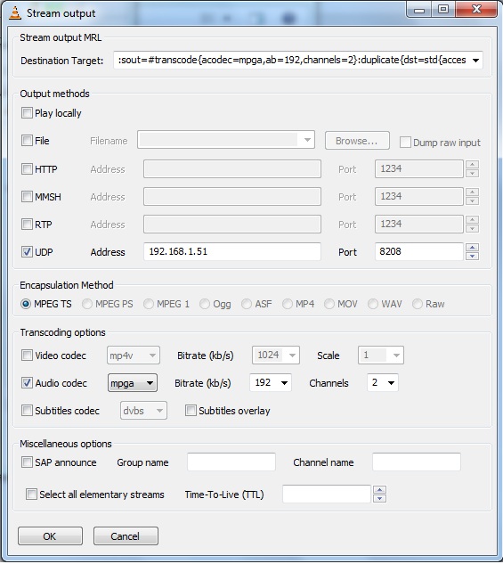Uncheck the UDP output method

coord(27,252)
